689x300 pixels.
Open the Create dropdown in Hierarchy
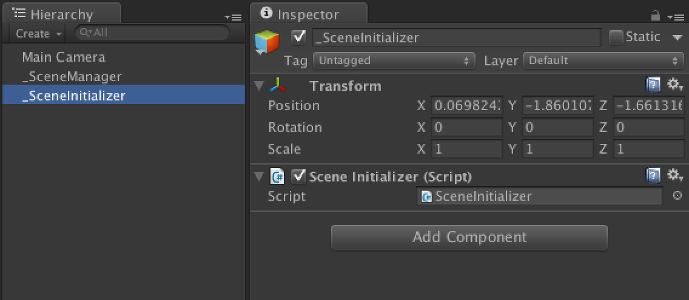tap(39, 34)
